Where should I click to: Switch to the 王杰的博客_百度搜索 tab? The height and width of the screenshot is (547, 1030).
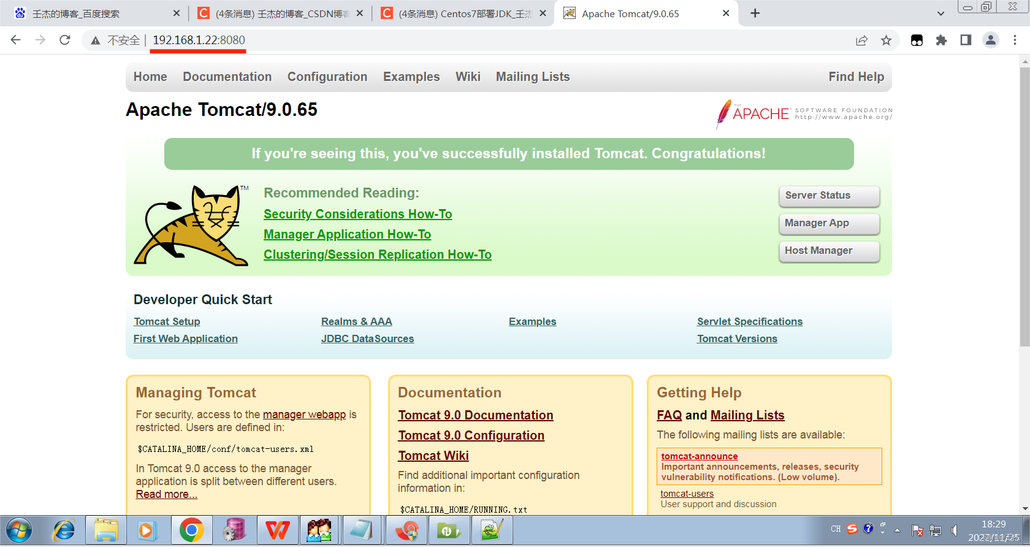click(x=95, y=13)
